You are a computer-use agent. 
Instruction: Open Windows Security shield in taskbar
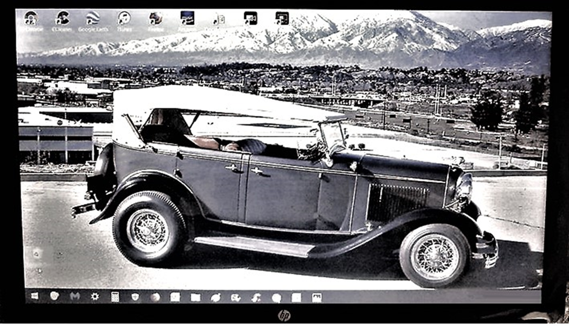click(x=135, y=296)
